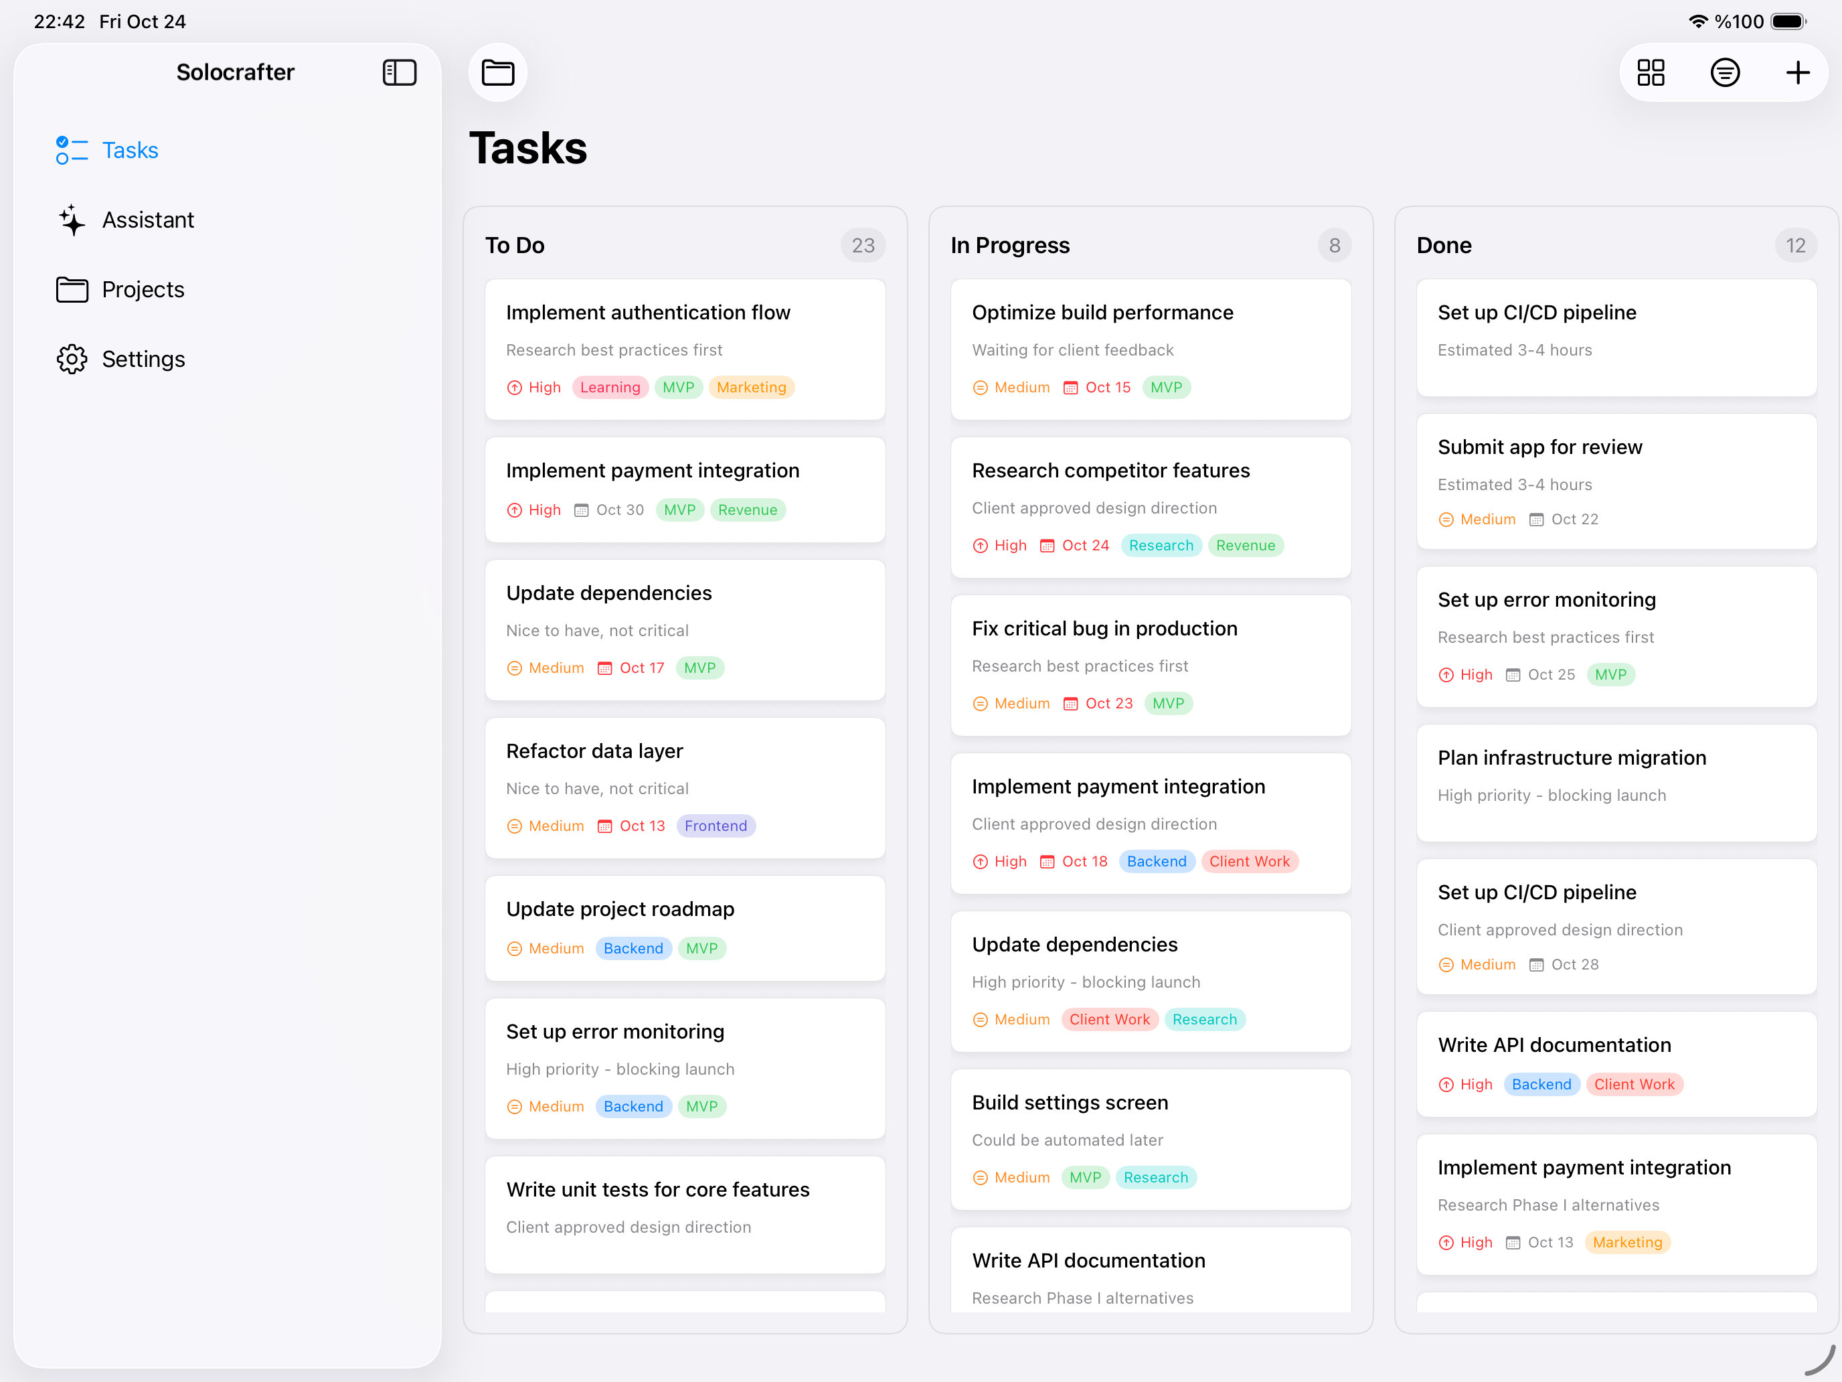This screenshot has width=1842, height=1382.
Task: Select Projects in the sidebar
Action: point(143,289)
